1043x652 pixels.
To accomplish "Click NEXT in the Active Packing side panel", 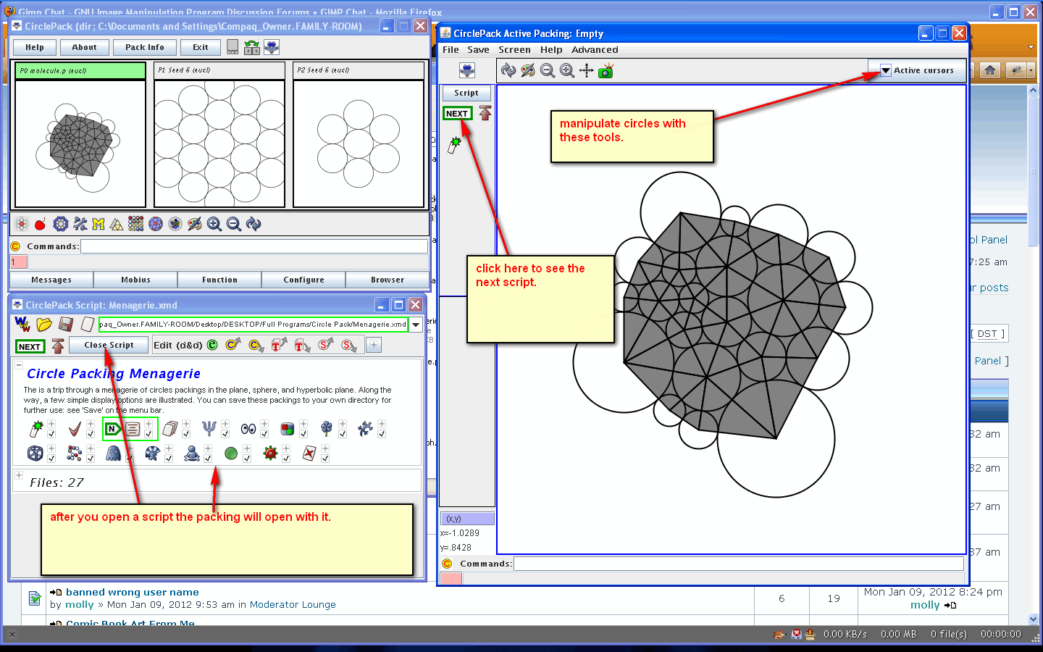I will (457, 114).
